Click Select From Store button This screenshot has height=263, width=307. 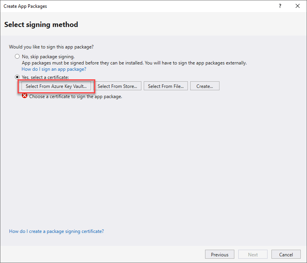[x=117, y=86]
